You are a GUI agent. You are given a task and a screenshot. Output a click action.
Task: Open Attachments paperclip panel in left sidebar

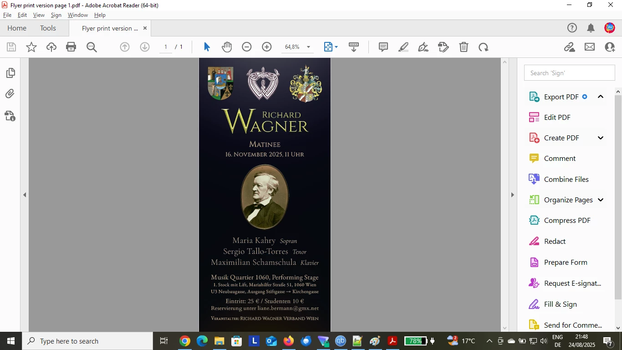(x=10, y=94)
